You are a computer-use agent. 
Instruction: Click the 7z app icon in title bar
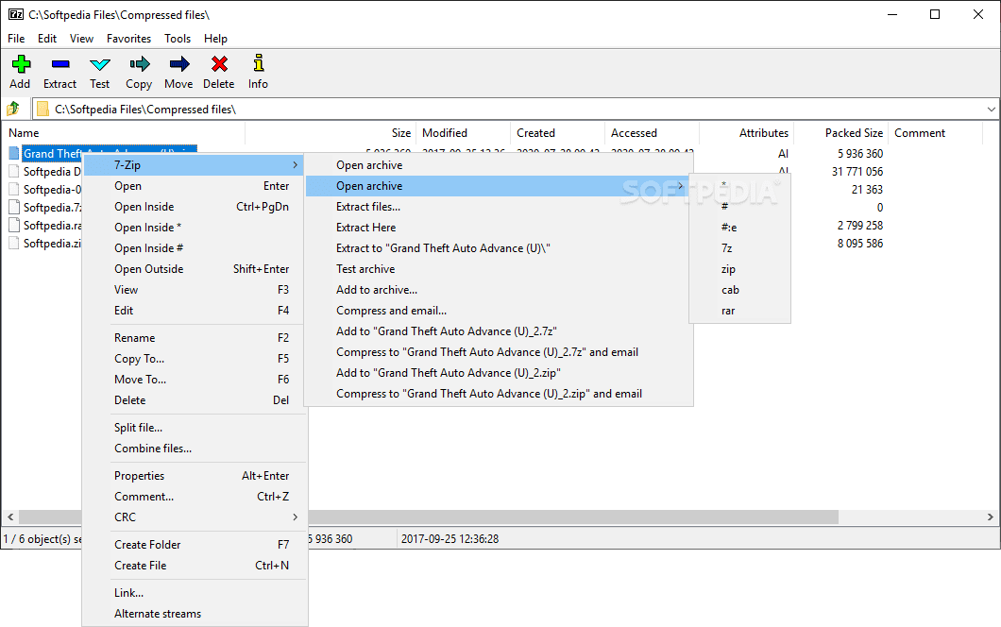(x=16, y=14)
